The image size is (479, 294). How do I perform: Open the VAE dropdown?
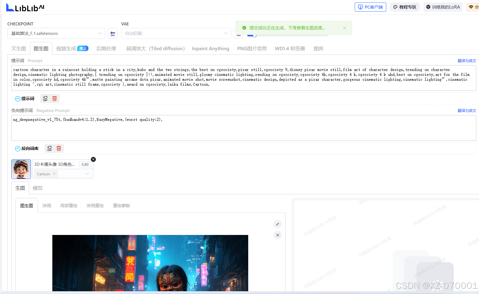(176, 33)
